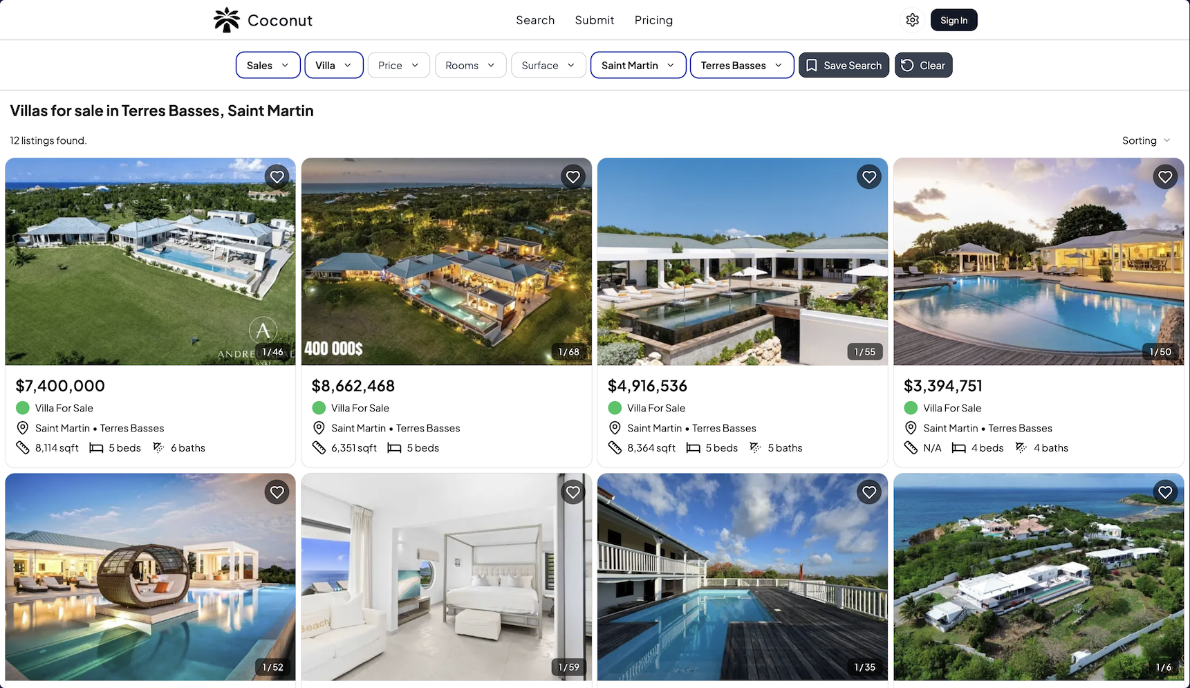Click the Sign In button
The height and width of the screenshot is (688, 1190).
pyautogui.click(x=954, y=20)
